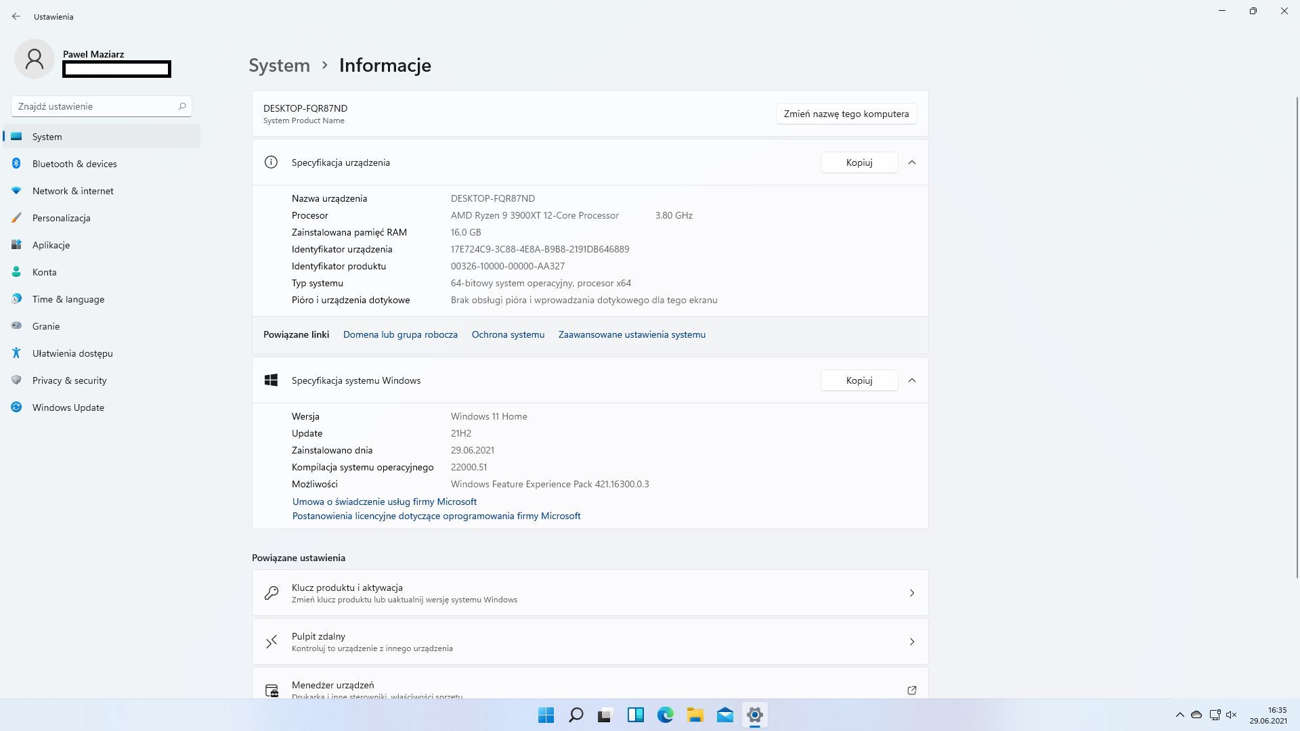Click product ID 00326-10000-00000-AA327

[x=508, y=266]
